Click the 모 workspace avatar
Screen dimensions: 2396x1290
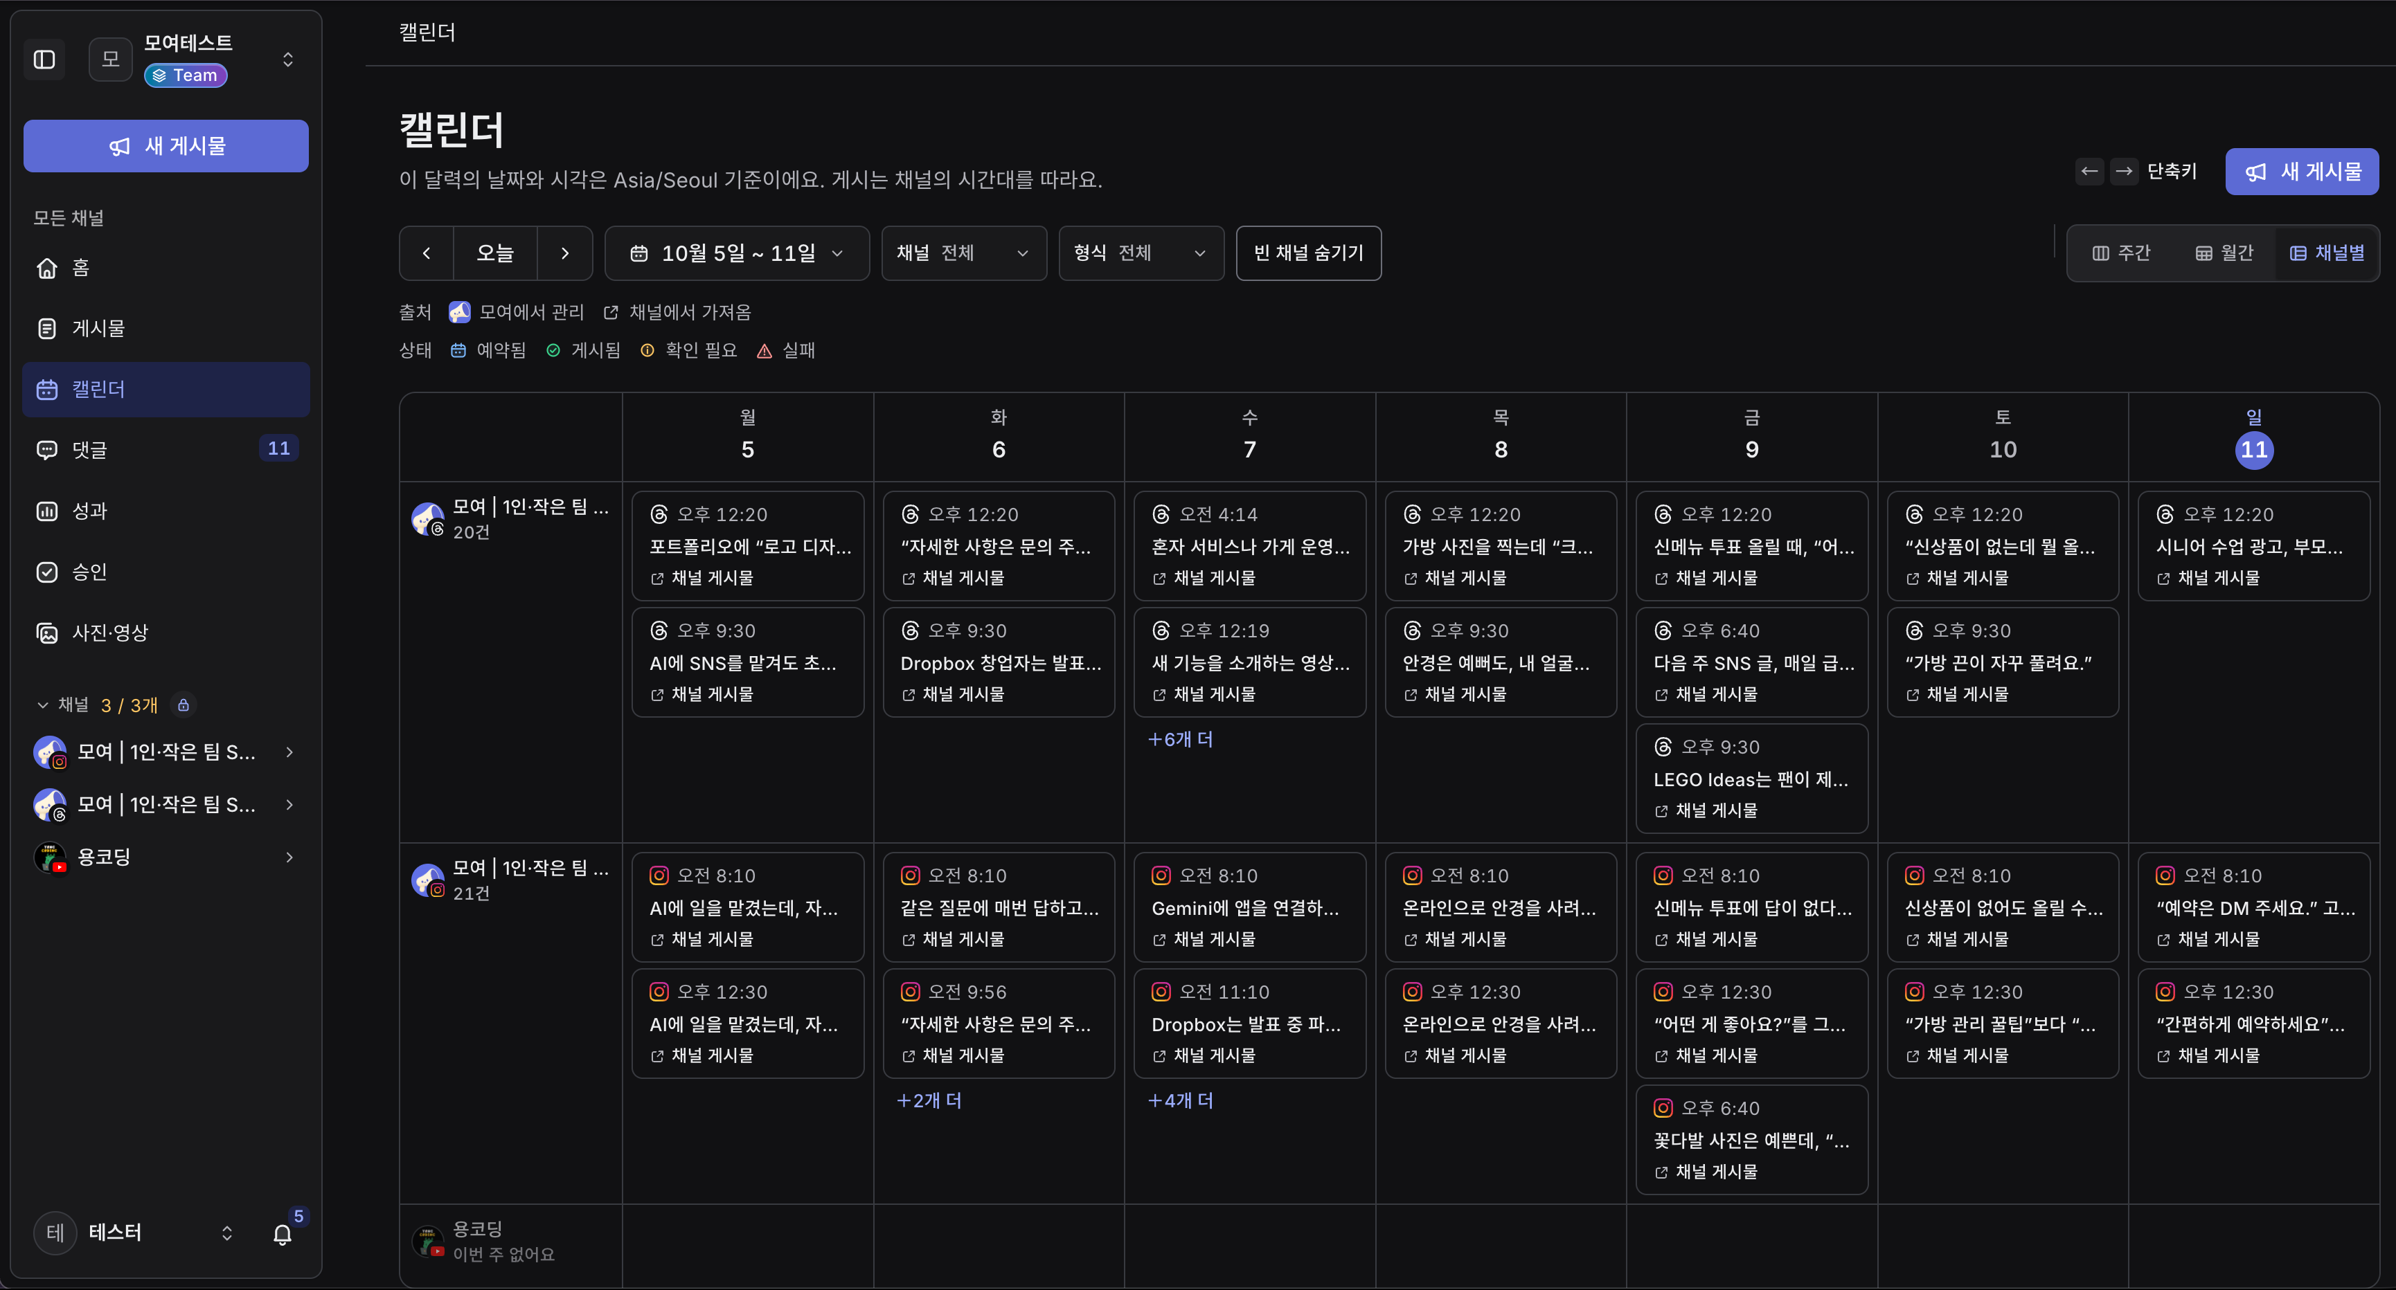(x=111, y=60)
